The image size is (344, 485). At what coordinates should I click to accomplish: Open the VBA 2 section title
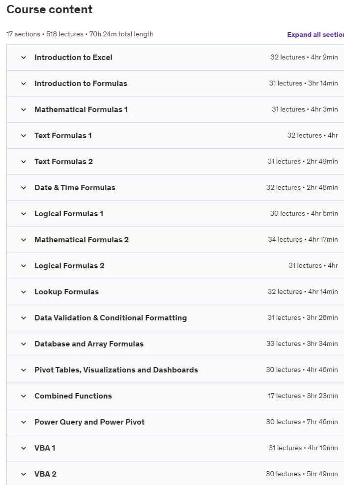pos(46,474)
